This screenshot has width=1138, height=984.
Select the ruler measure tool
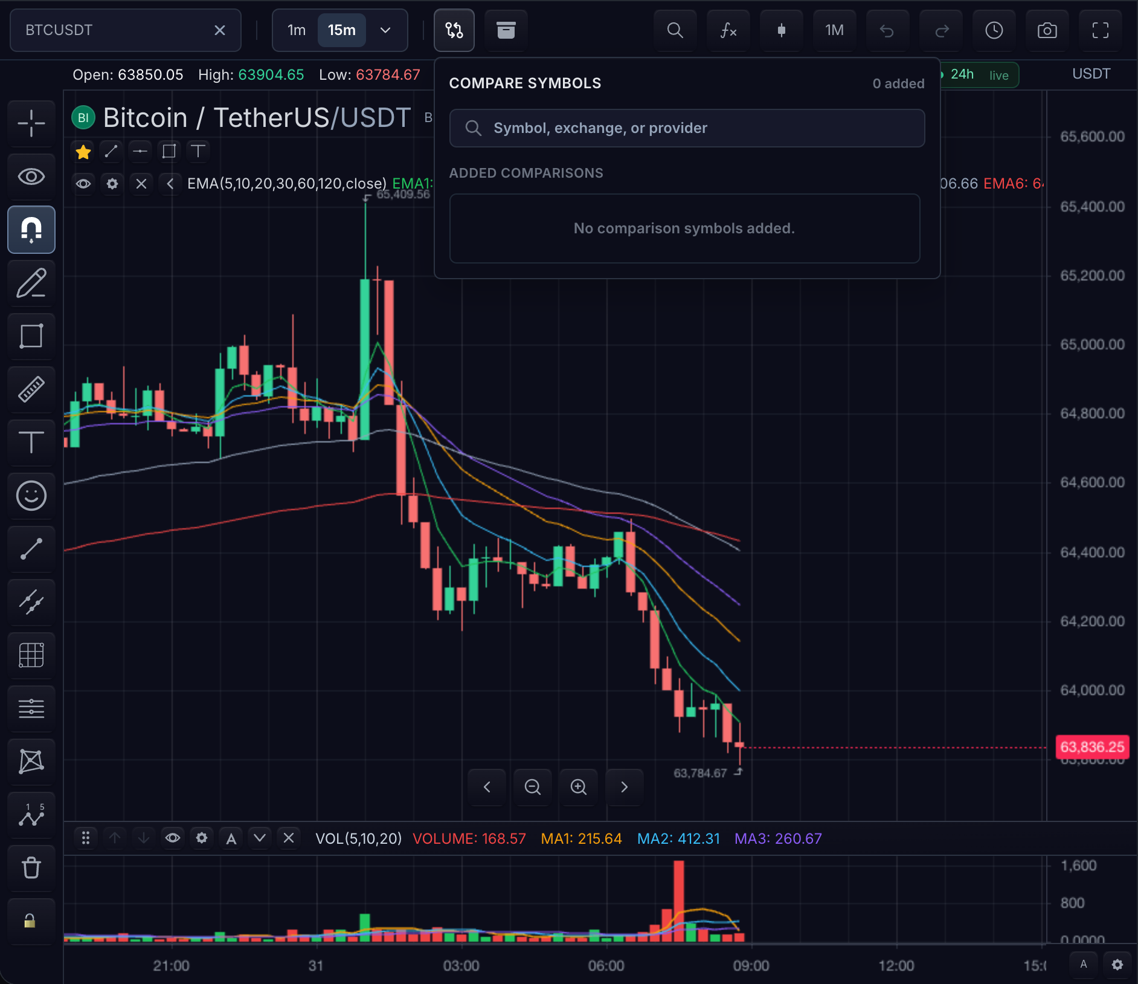tap(31, 389)
